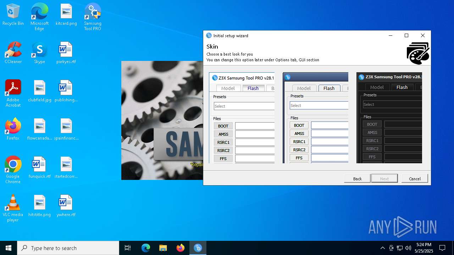
Task: Open Microsoft Edge desktop shortcut
Action: pos(39,17)
